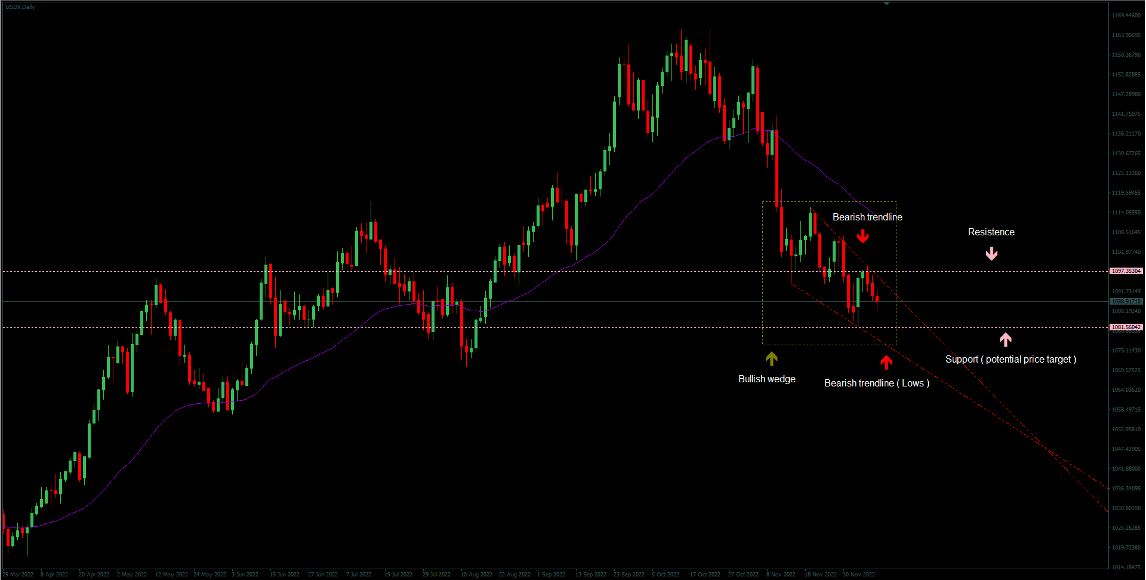Click the "Resistence" text annotation
The width and height of the screenshot is (1146, 580).
pyautogui.click(x=991, y=232)
